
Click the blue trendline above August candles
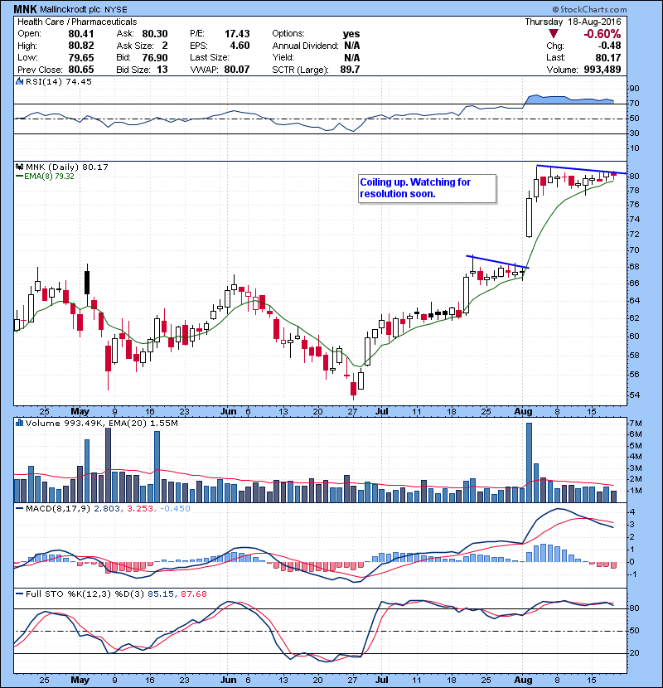(x=582, y=169)
